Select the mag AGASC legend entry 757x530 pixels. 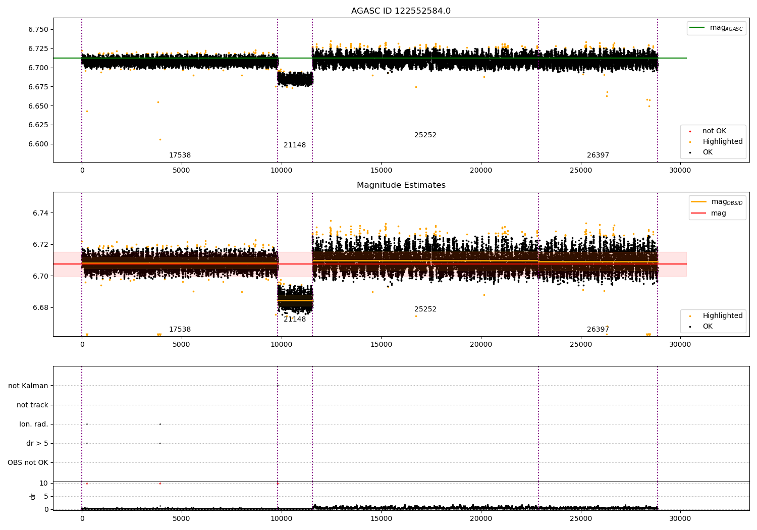(x=716, y=28)
